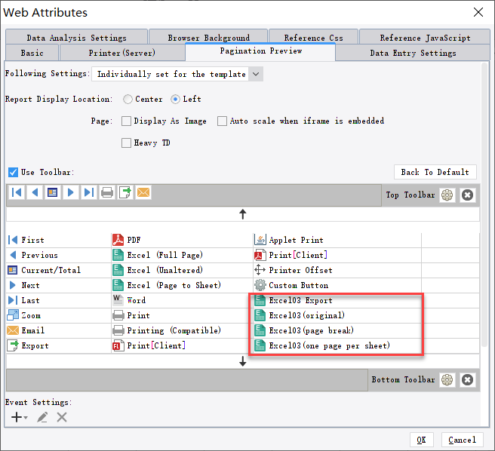
Task: Click the Back To Default button
Action: coord(435,172)
